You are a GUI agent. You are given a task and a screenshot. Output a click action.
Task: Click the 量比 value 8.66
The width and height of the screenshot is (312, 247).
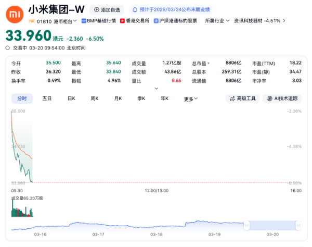[176, 81]
